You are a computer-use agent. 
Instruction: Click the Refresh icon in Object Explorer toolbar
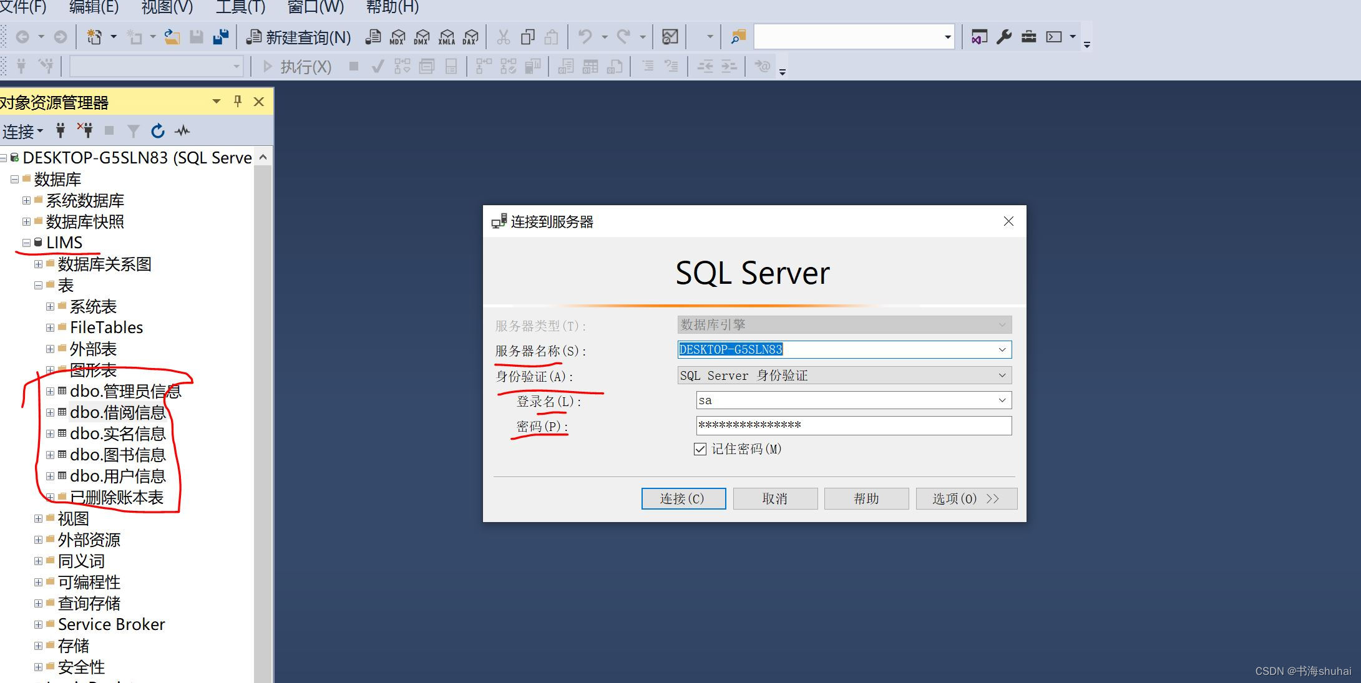click(x=158, y=130)
